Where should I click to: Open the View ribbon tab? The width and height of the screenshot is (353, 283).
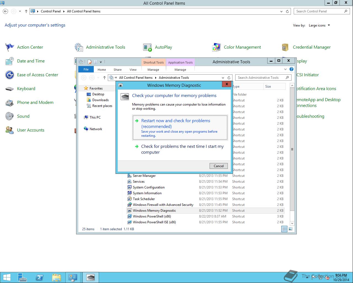[133, 70]
